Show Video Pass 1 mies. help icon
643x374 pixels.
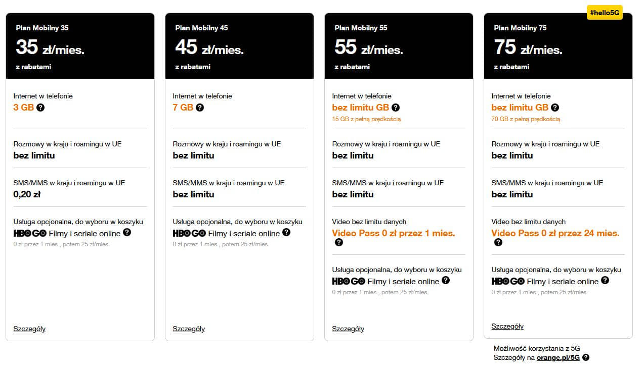coord(339,242)
